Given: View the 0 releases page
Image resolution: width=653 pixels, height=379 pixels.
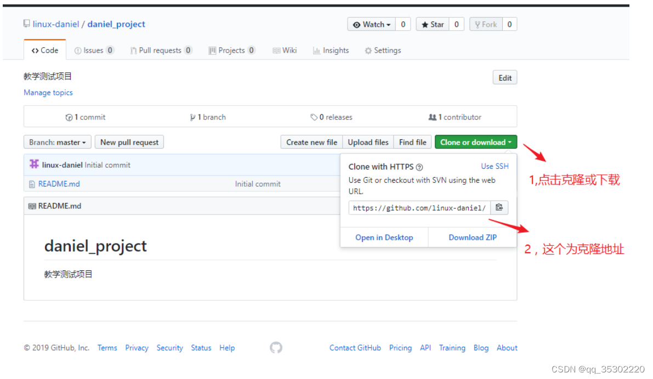Looking at the screenshot, I should pos(332,117).
